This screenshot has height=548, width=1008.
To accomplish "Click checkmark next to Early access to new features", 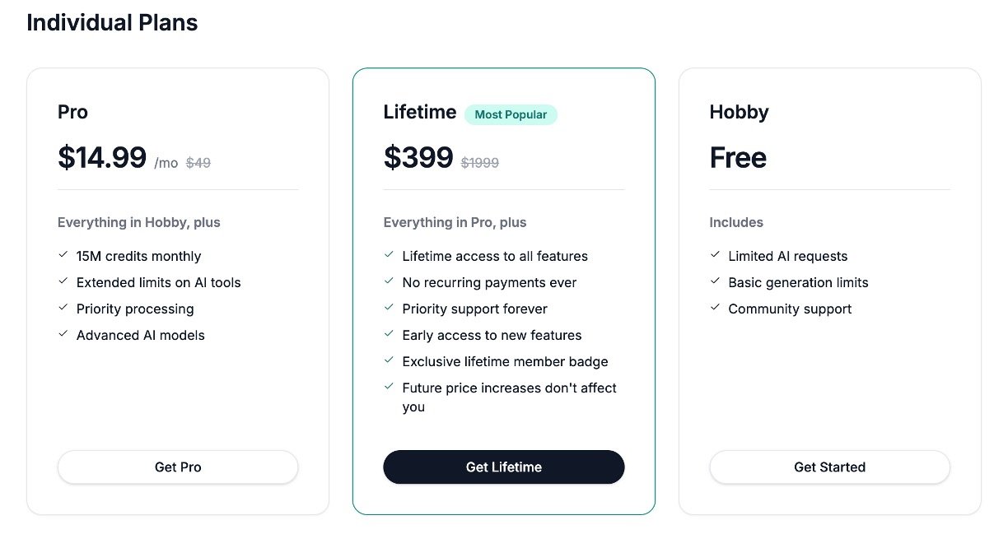I will pyautogui.click(x=389, y=335).
